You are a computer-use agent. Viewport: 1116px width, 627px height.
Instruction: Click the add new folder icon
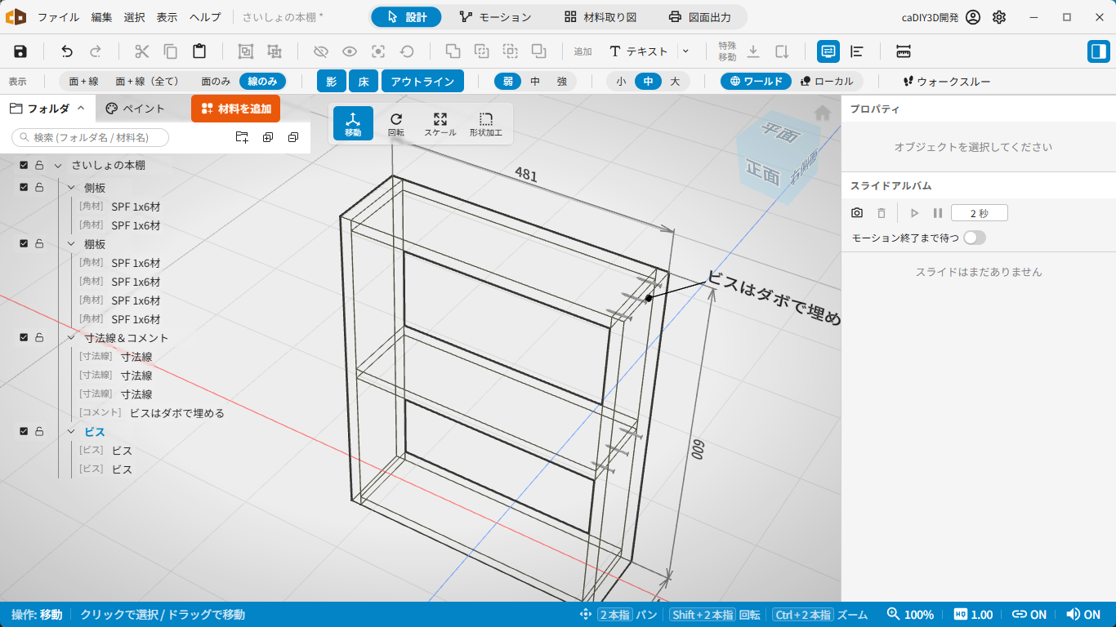pyautogui.click(x=242, y=137)
